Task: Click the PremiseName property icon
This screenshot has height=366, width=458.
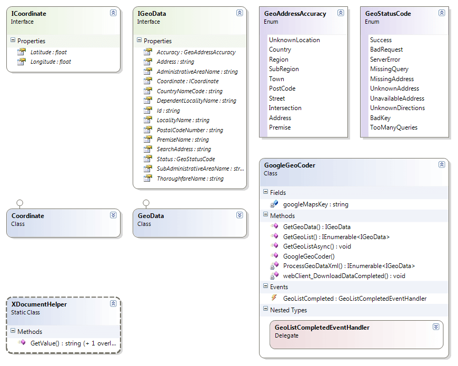Action: click(x=148, y=139)
